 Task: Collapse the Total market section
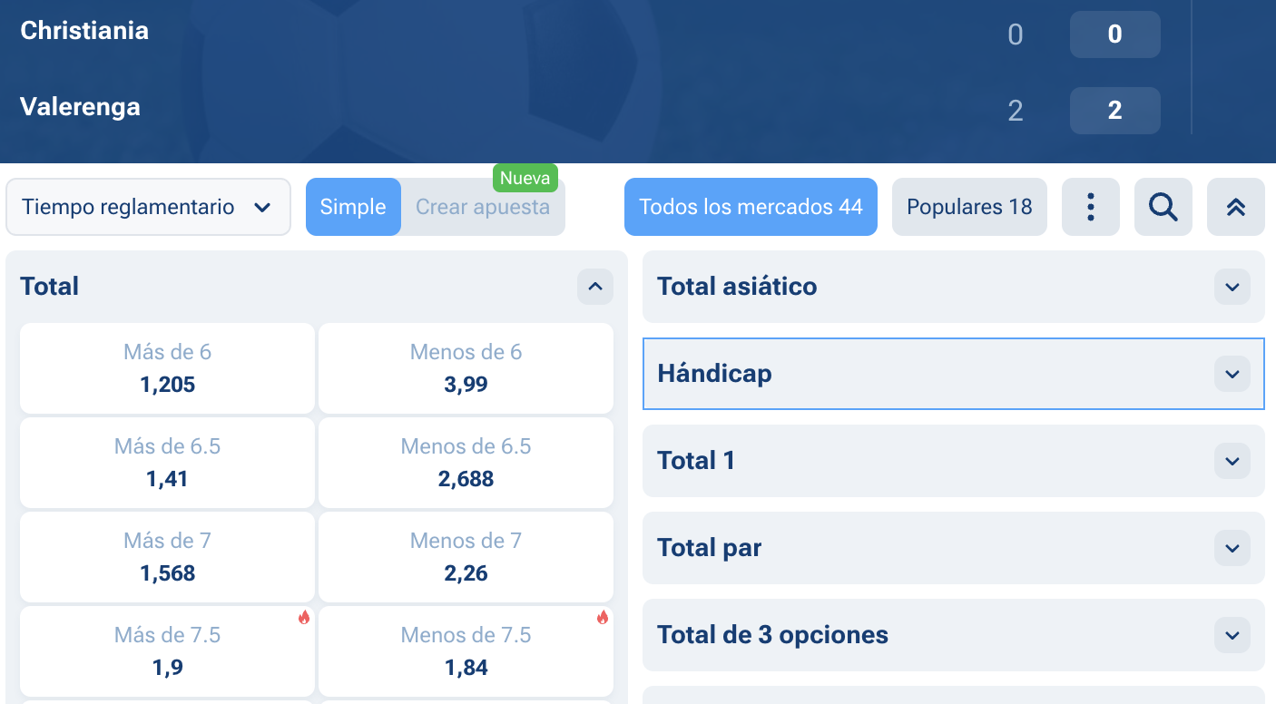click(595, 287)
